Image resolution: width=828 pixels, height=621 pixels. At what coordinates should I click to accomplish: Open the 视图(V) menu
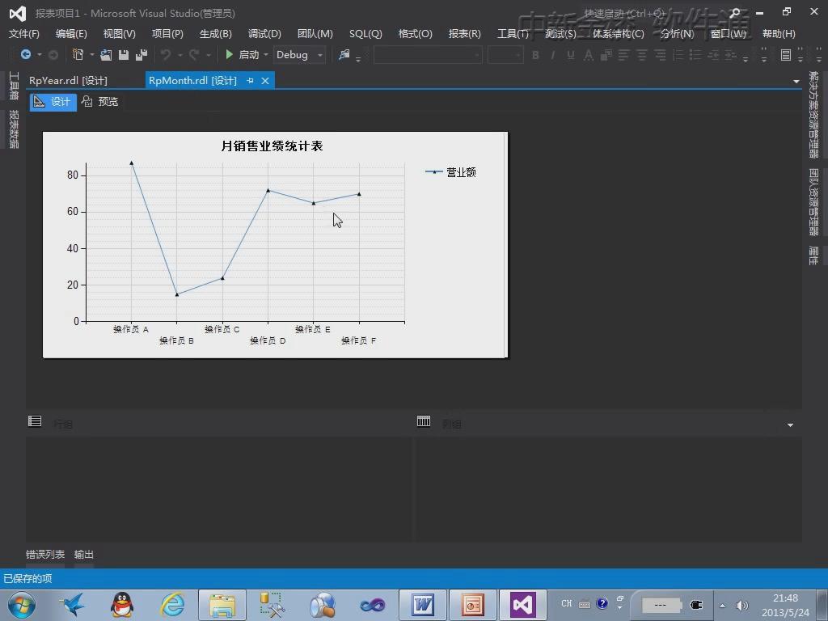[120, 34]
